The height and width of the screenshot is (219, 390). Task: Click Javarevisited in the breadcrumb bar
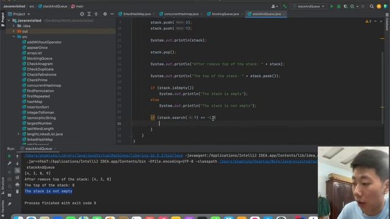tap(14, 7)
